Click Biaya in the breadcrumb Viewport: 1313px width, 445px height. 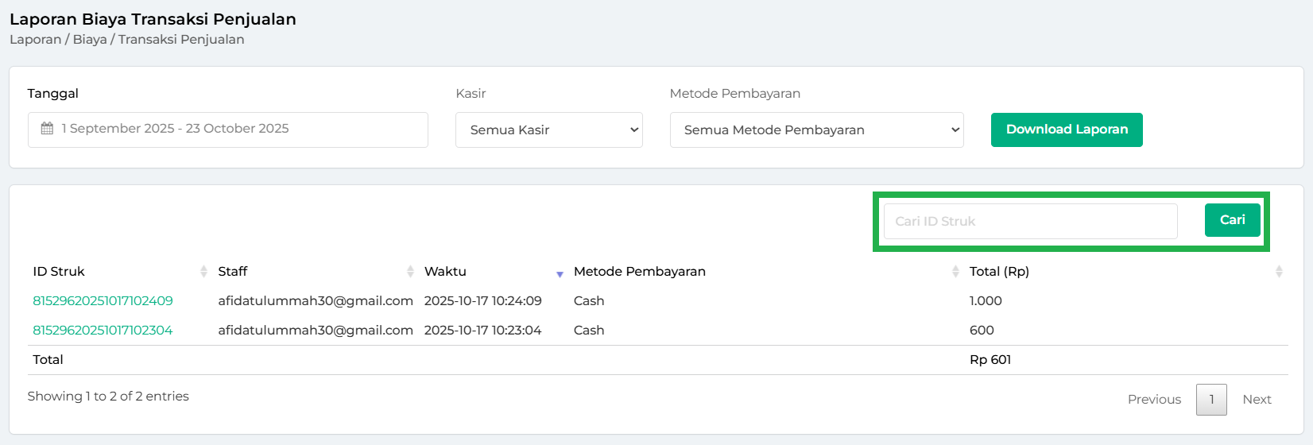[90, 40]
